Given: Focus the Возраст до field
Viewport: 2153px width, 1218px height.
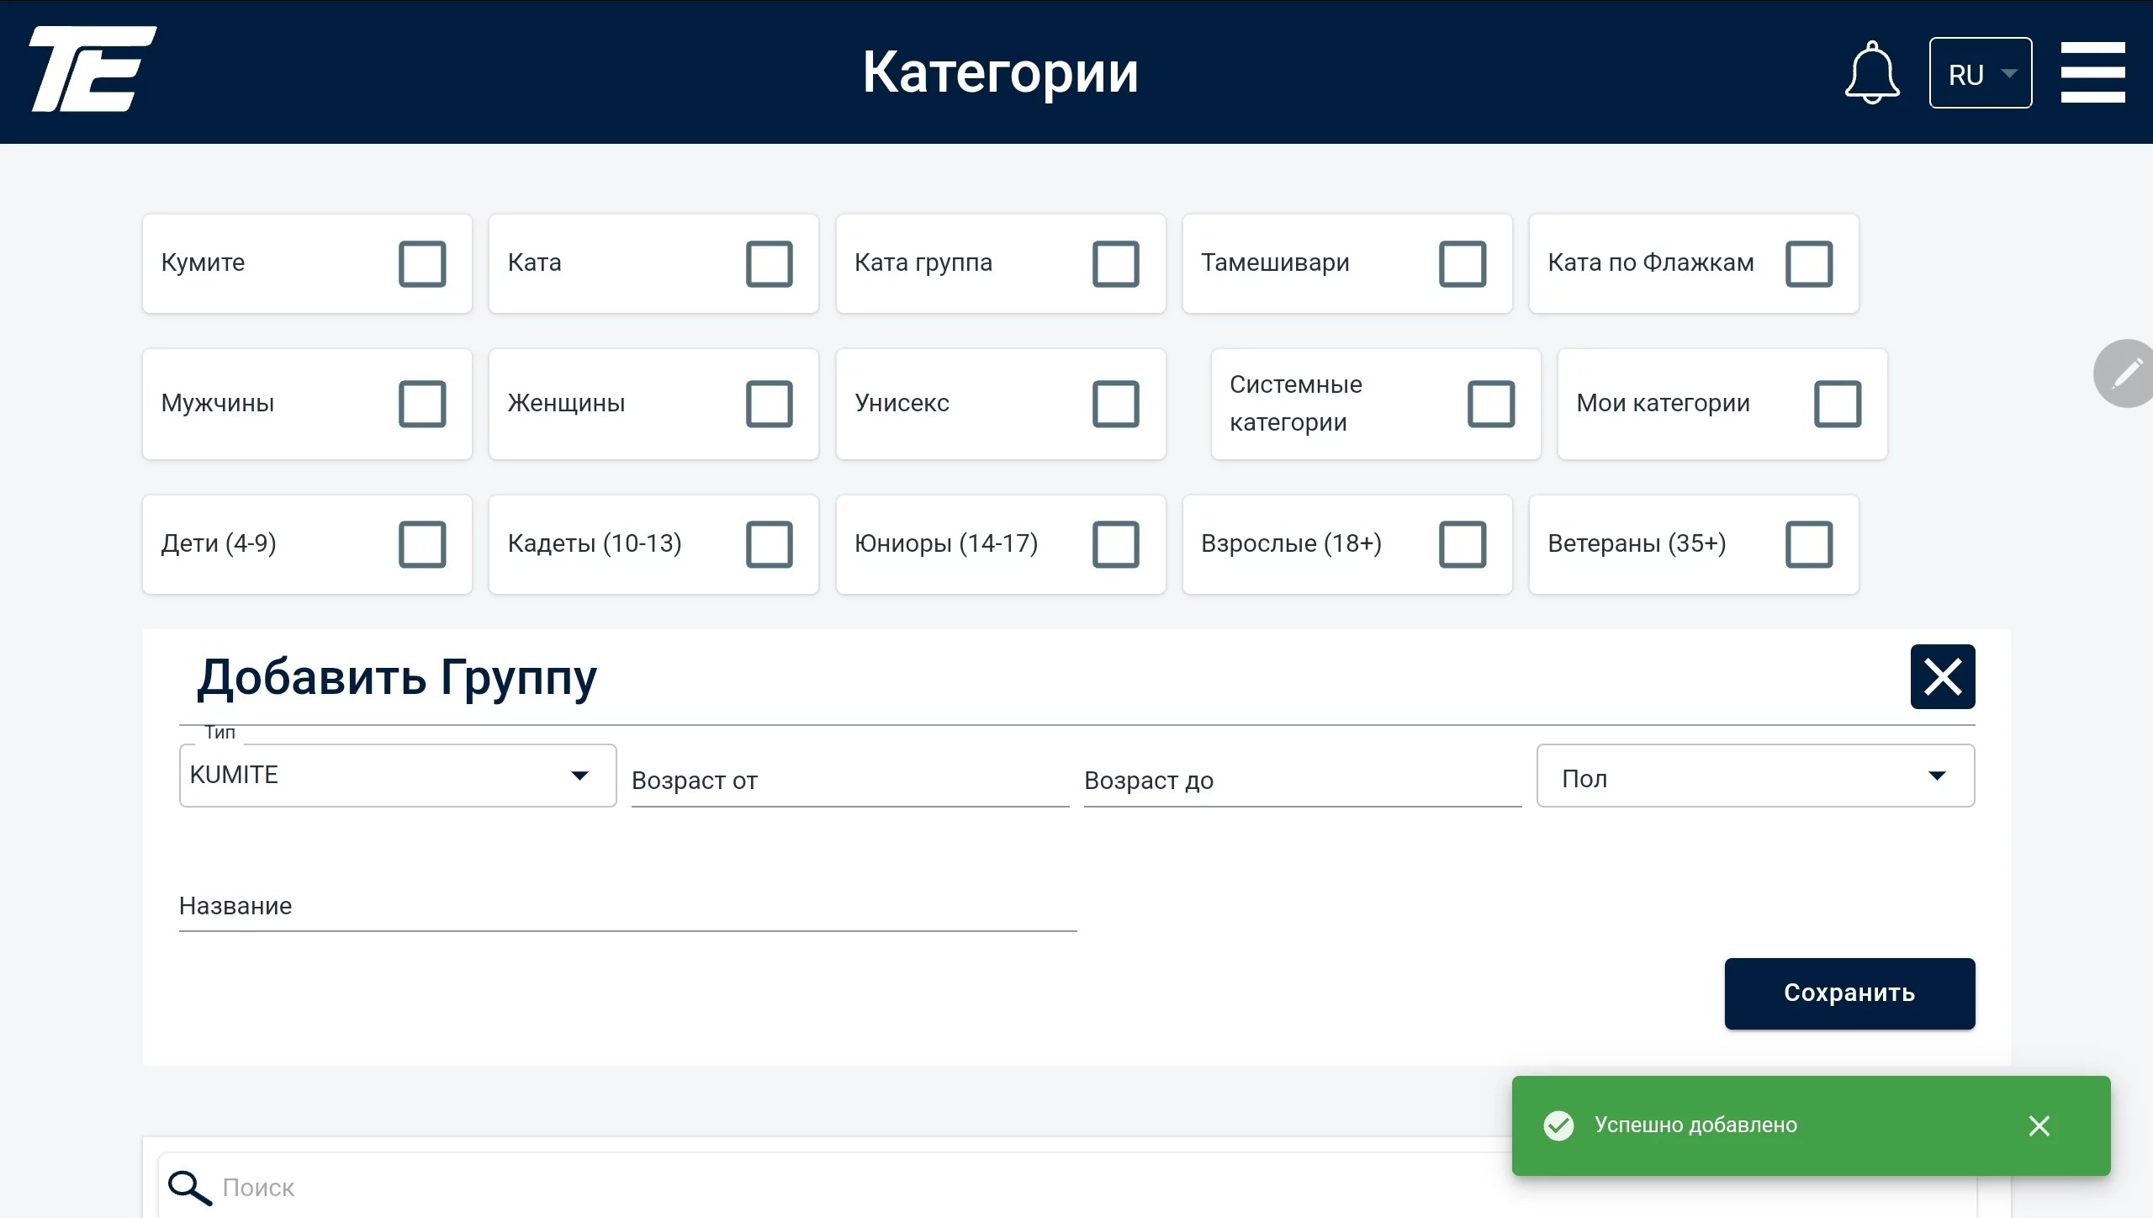Looking at the screenshot, I should coord(1303,781).
